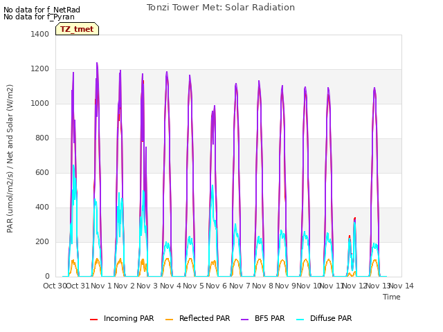The width and height of the screenshot is (443, 332).
Task: Click the purple BF5 PAR legend swatch
Action: pos(244,320)
